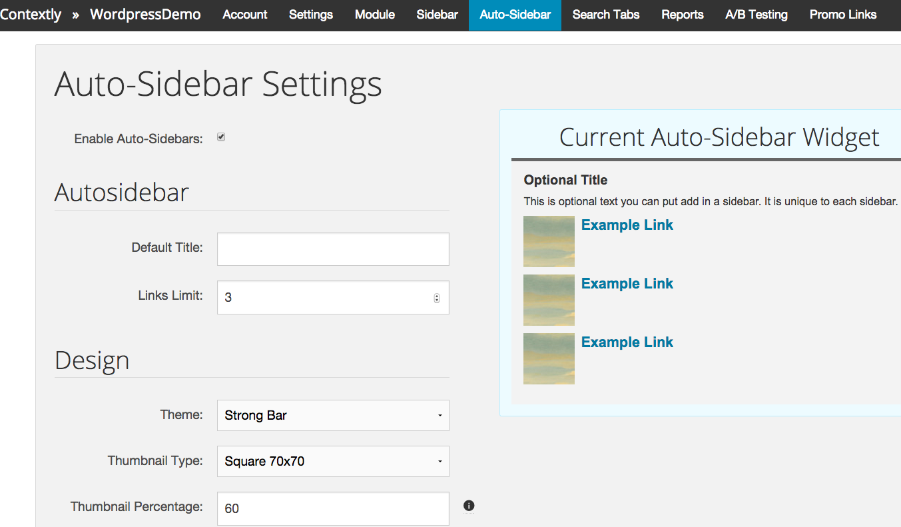Open the info icon beside Thumbnail Percentage
Screen dimensions: 901x527
click(468, 506)
